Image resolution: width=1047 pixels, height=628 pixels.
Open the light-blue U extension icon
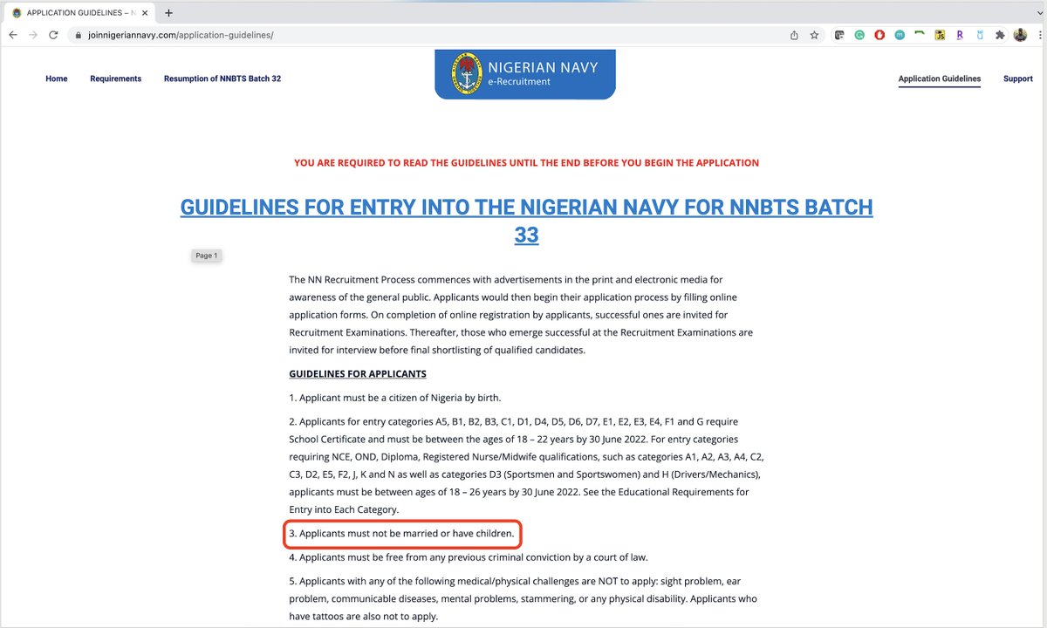point(980,35)
